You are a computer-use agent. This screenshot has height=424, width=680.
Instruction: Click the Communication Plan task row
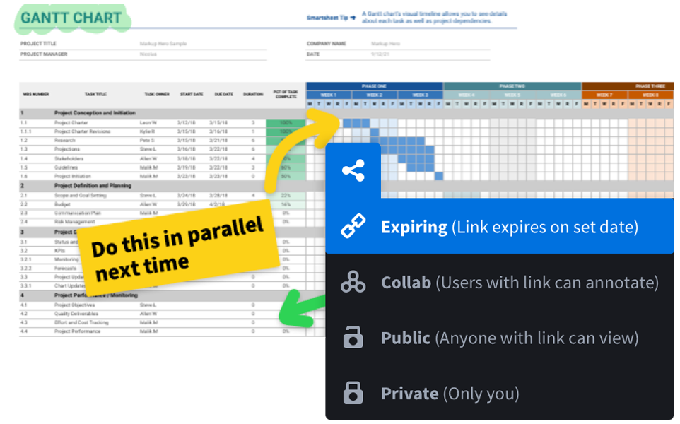tap(163, 213)
